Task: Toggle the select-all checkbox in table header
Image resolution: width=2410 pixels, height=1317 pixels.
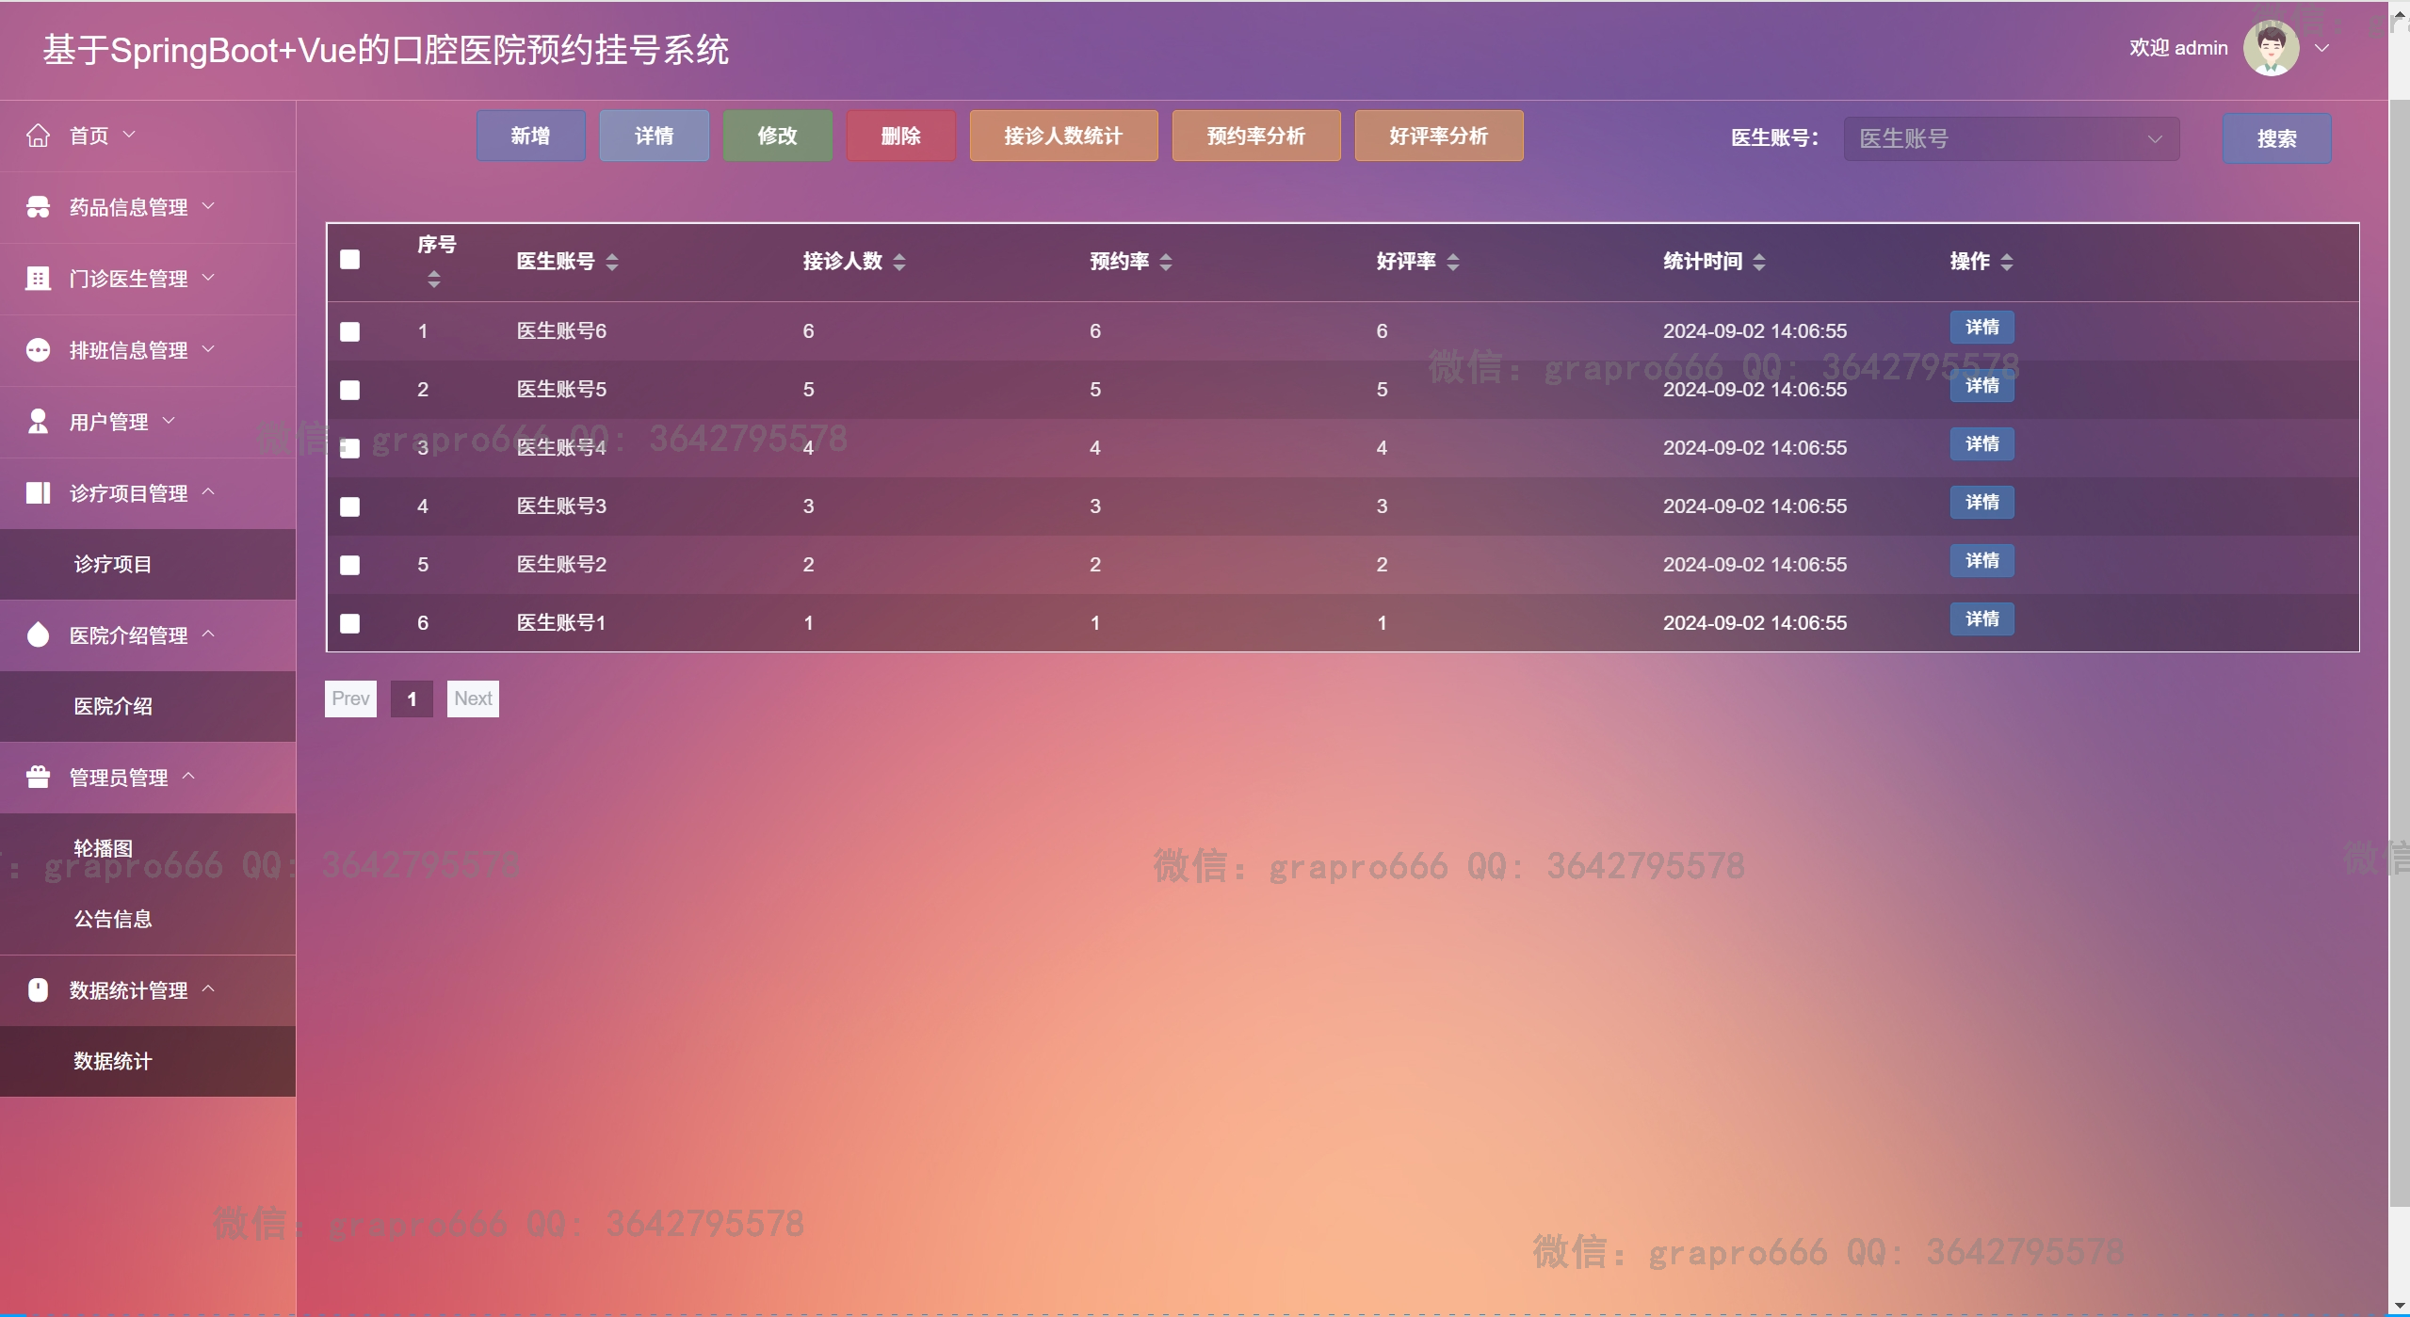Action: click(x=349, y=260)
